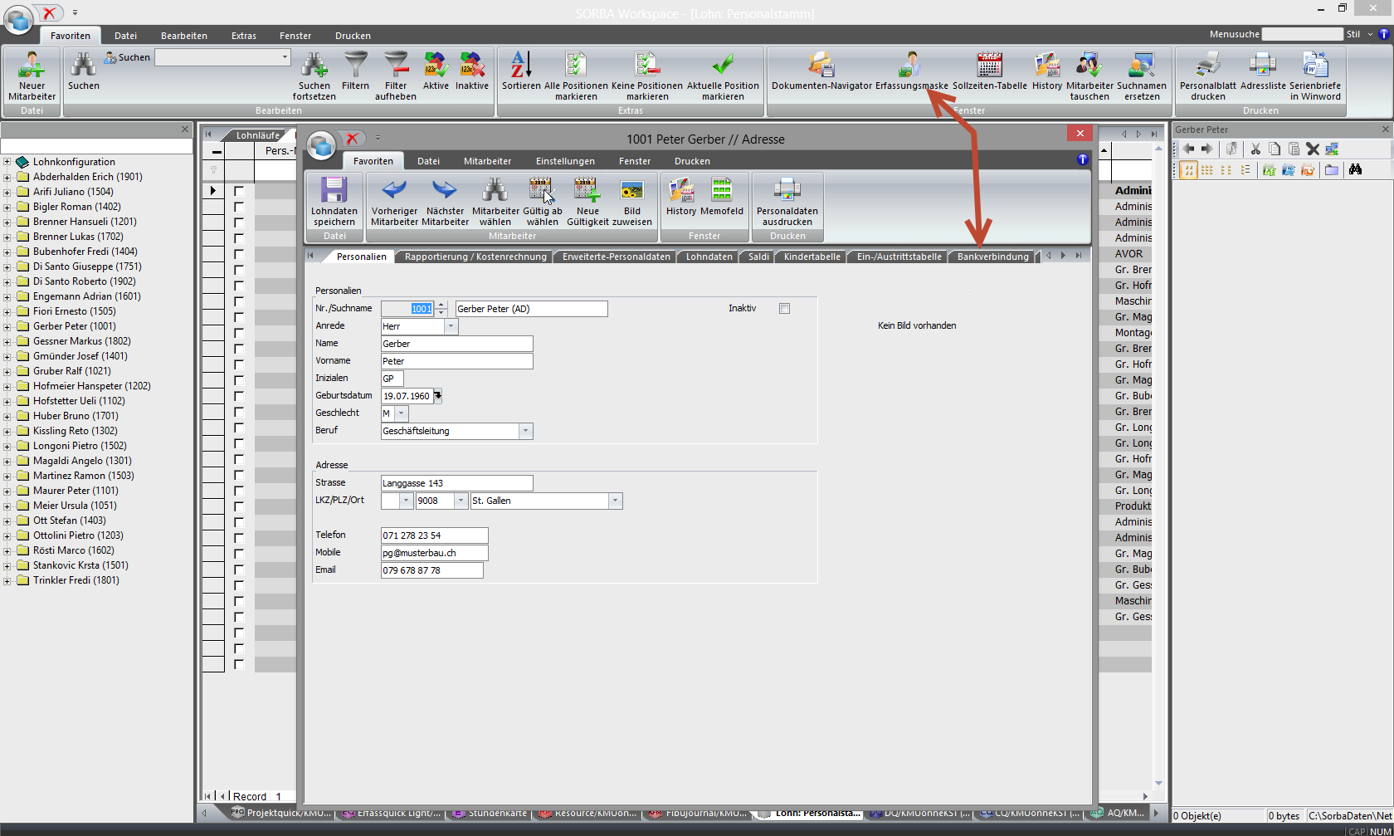Increase the Nr. stepper value
Screen dimensions: 1394x836
tap(441, 305)
